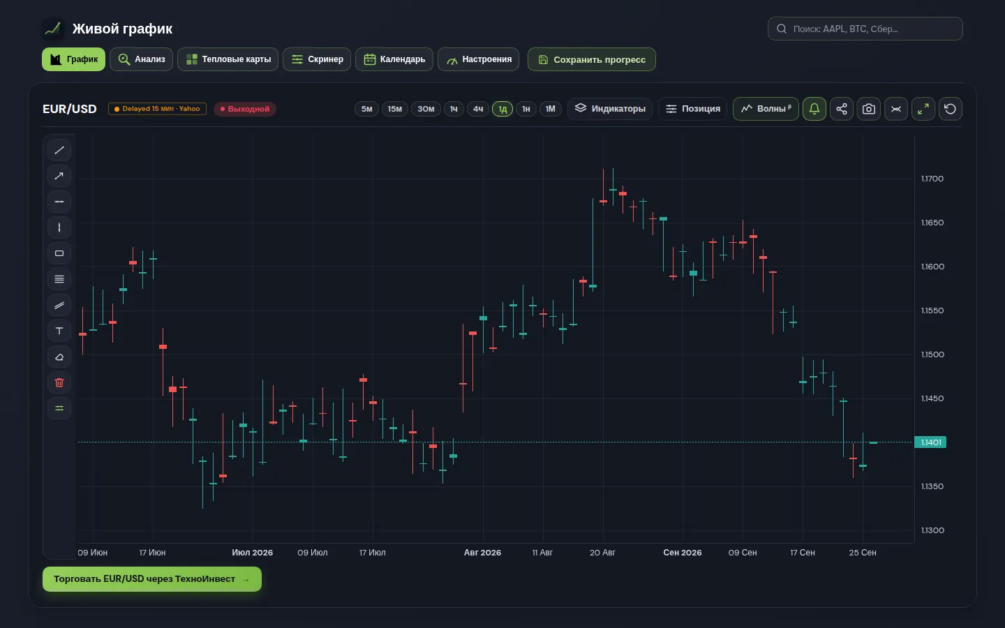Image resolution: width=1005 pixels, height=628 pixels.
Task: Toggle the price alert bell
Action: pos(814,109)
